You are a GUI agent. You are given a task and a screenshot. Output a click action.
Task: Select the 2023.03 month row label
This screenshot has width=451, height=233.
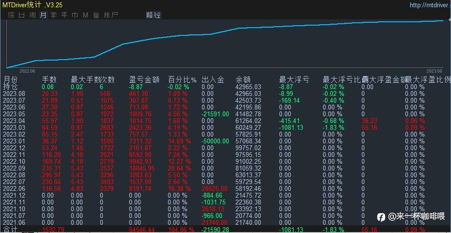coord(14,127)
